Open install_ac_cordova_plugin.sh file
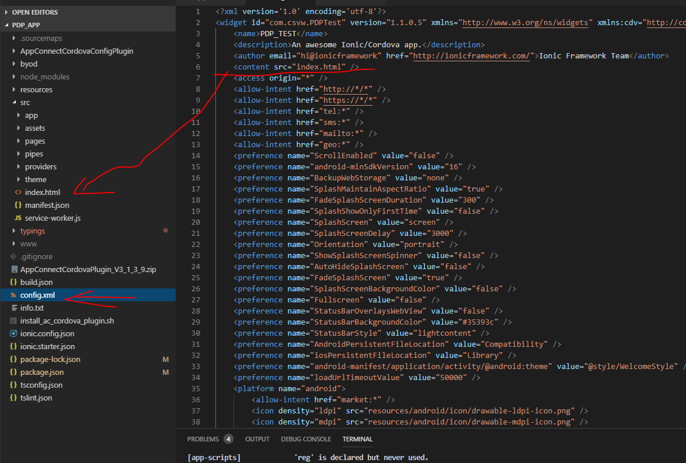Image resolution: width=686 pixels, height=463 pixels. tap(67, 321)
